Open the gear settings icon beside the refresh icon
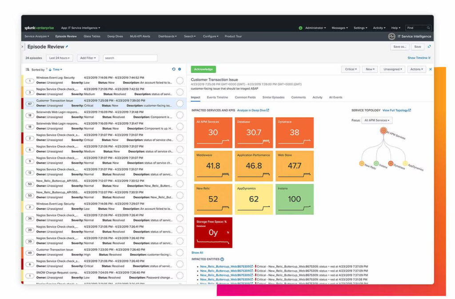This screenshot has width=455, height=299. point(179,69)
